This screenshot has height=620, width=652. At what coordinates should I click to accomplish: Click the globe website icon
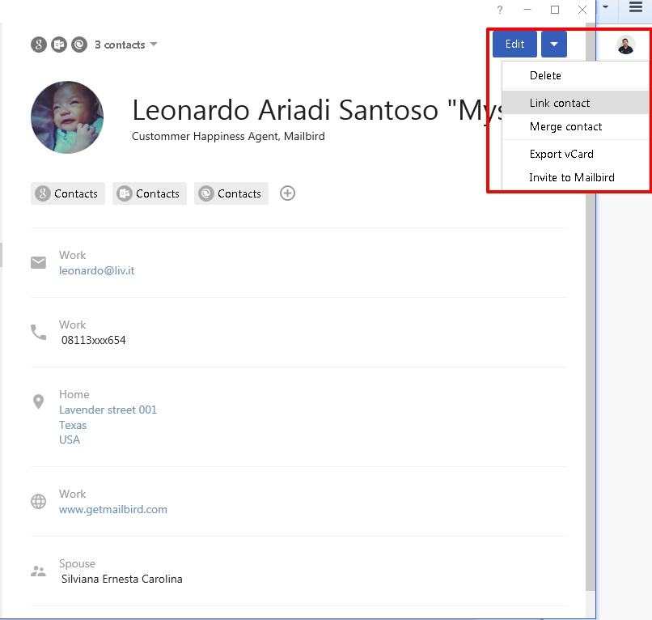tap(38, 501)
